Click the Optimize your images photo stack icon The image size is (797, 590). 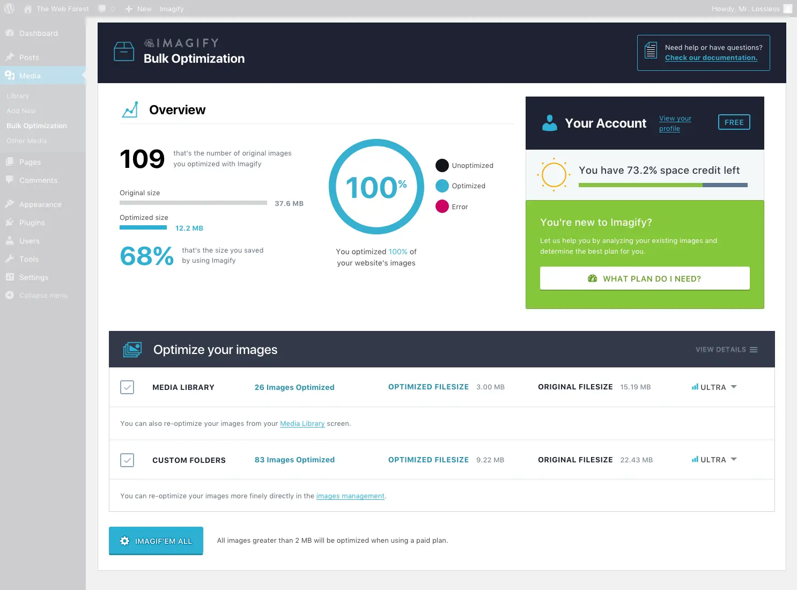point(132,349)
